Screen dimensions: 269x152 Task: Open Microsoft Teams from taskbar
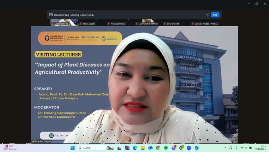(174, 148)
